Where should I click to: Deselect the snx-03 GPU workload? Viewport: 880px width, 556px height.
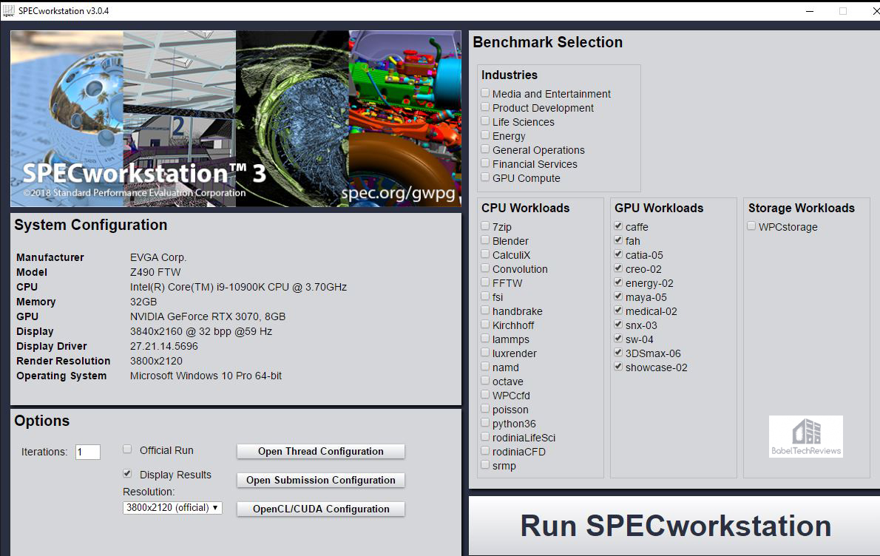618,325
